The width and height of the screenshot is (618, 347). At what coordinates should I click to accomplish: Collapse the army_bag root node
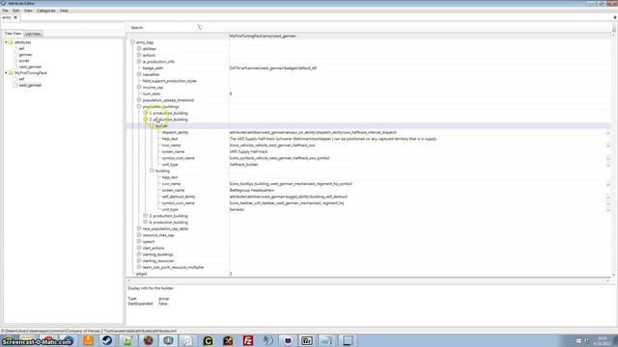coord(133,42)
